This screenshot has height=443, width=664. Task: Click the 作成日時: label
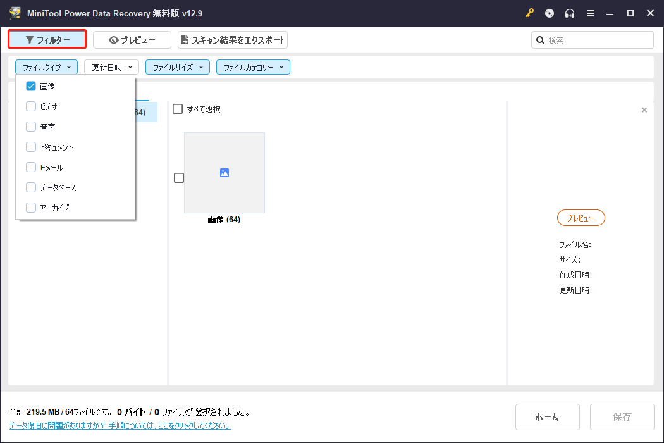click(575, 275)
